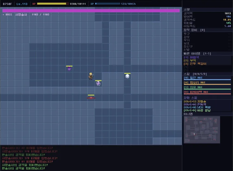The height and width of the screenshot is (171, 233).
Task: Click the empty 투구 equipment slot
Action: 207,34
